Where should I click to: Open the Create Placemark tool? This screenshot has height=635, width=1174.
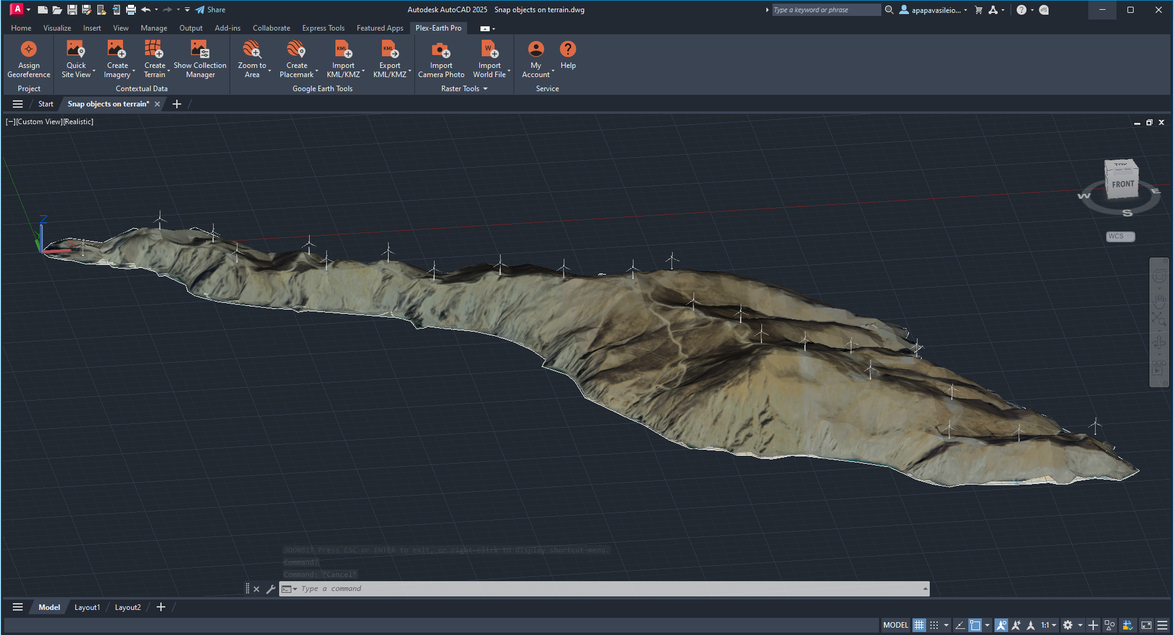point(296,59)
